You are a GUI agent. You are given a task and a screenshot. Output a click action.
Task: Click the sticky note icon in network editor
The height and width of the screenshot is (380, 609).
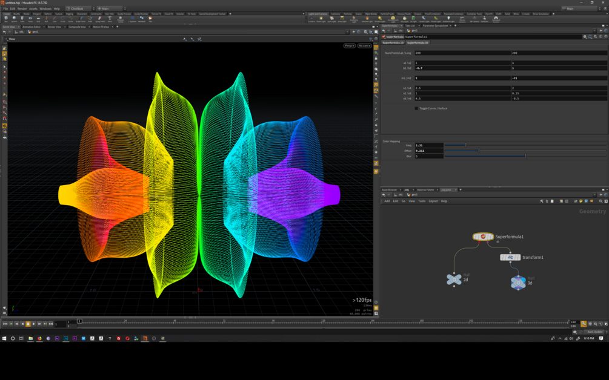(581, 201)
